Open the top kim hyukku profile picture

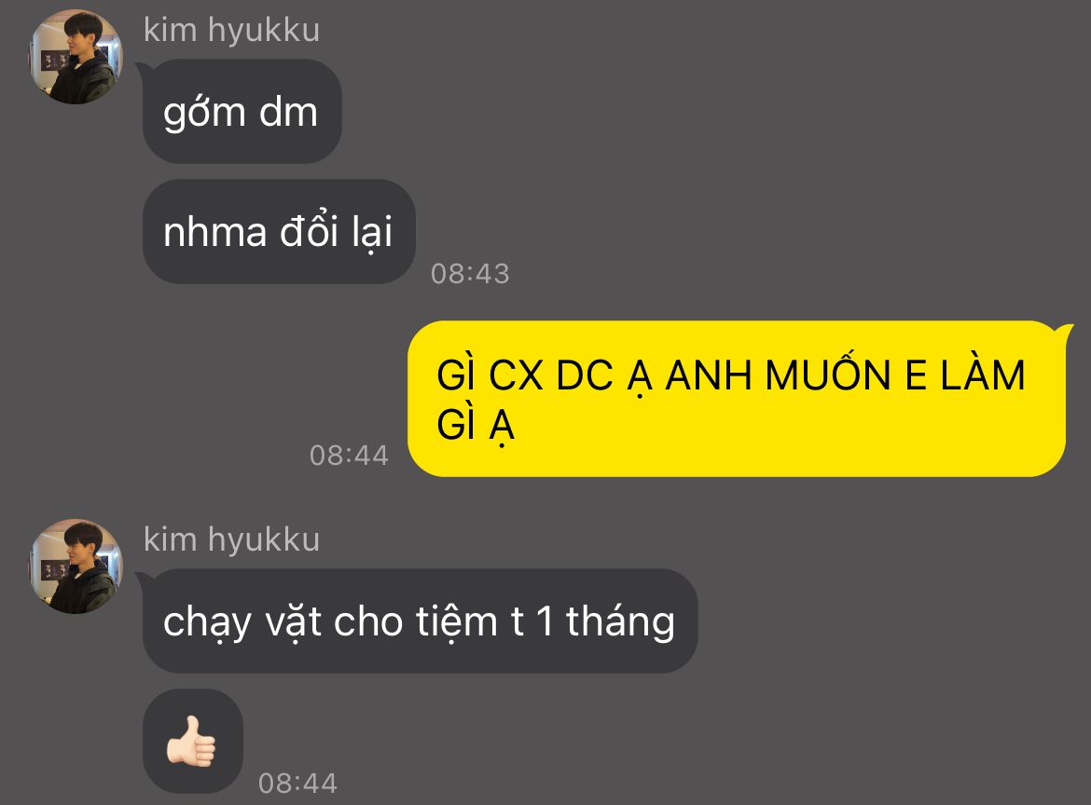point(76,57)
